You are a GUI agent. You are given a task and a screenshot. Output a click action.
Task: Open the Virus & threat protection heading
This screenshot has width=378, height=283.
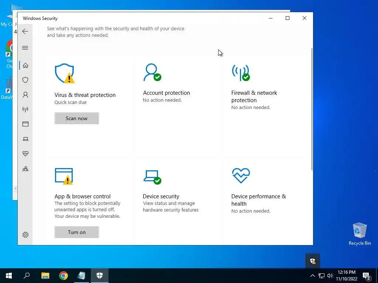(85, 95)
